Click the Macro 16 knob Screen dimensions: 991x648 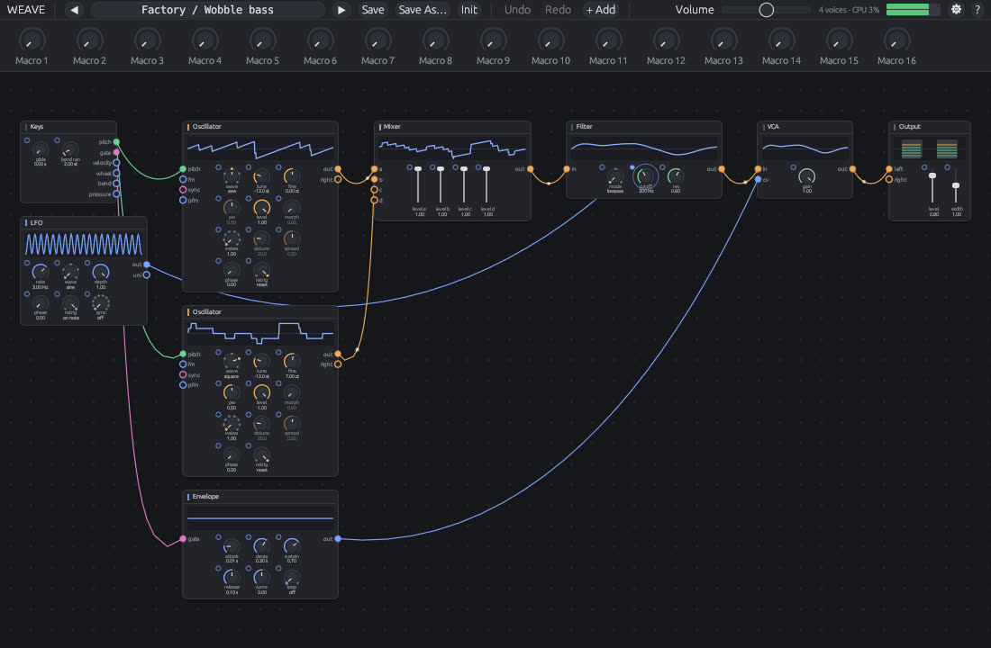[x=896, y=41]
